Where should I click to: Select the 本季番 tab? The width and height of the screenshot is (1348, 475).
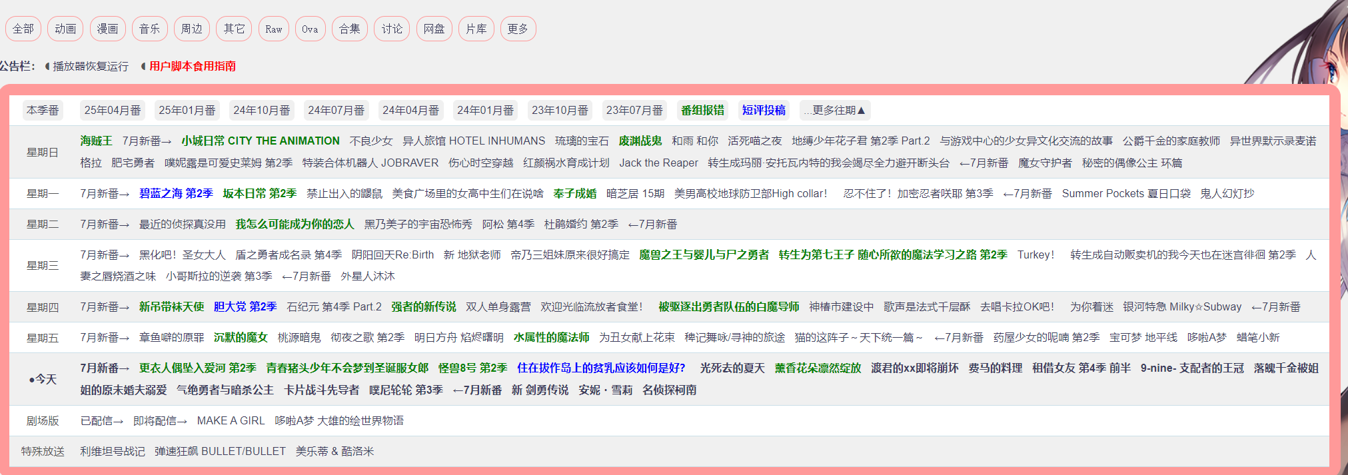tap(43, 110)
